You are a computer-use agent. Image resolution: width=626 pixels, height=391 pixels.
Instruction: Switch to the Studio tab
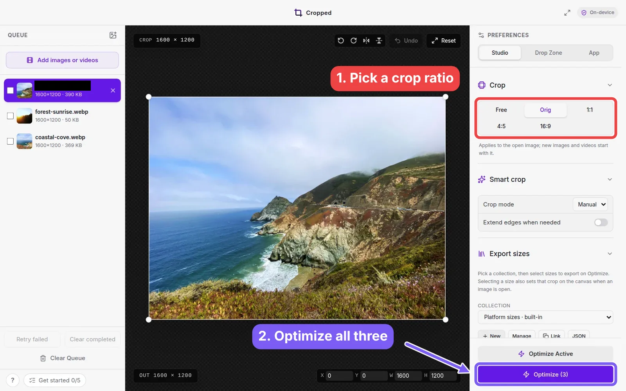click(500, 53)
